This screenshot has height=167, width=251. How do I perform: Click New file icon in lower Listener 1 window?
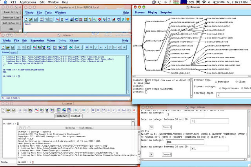[x=3, y=110]
